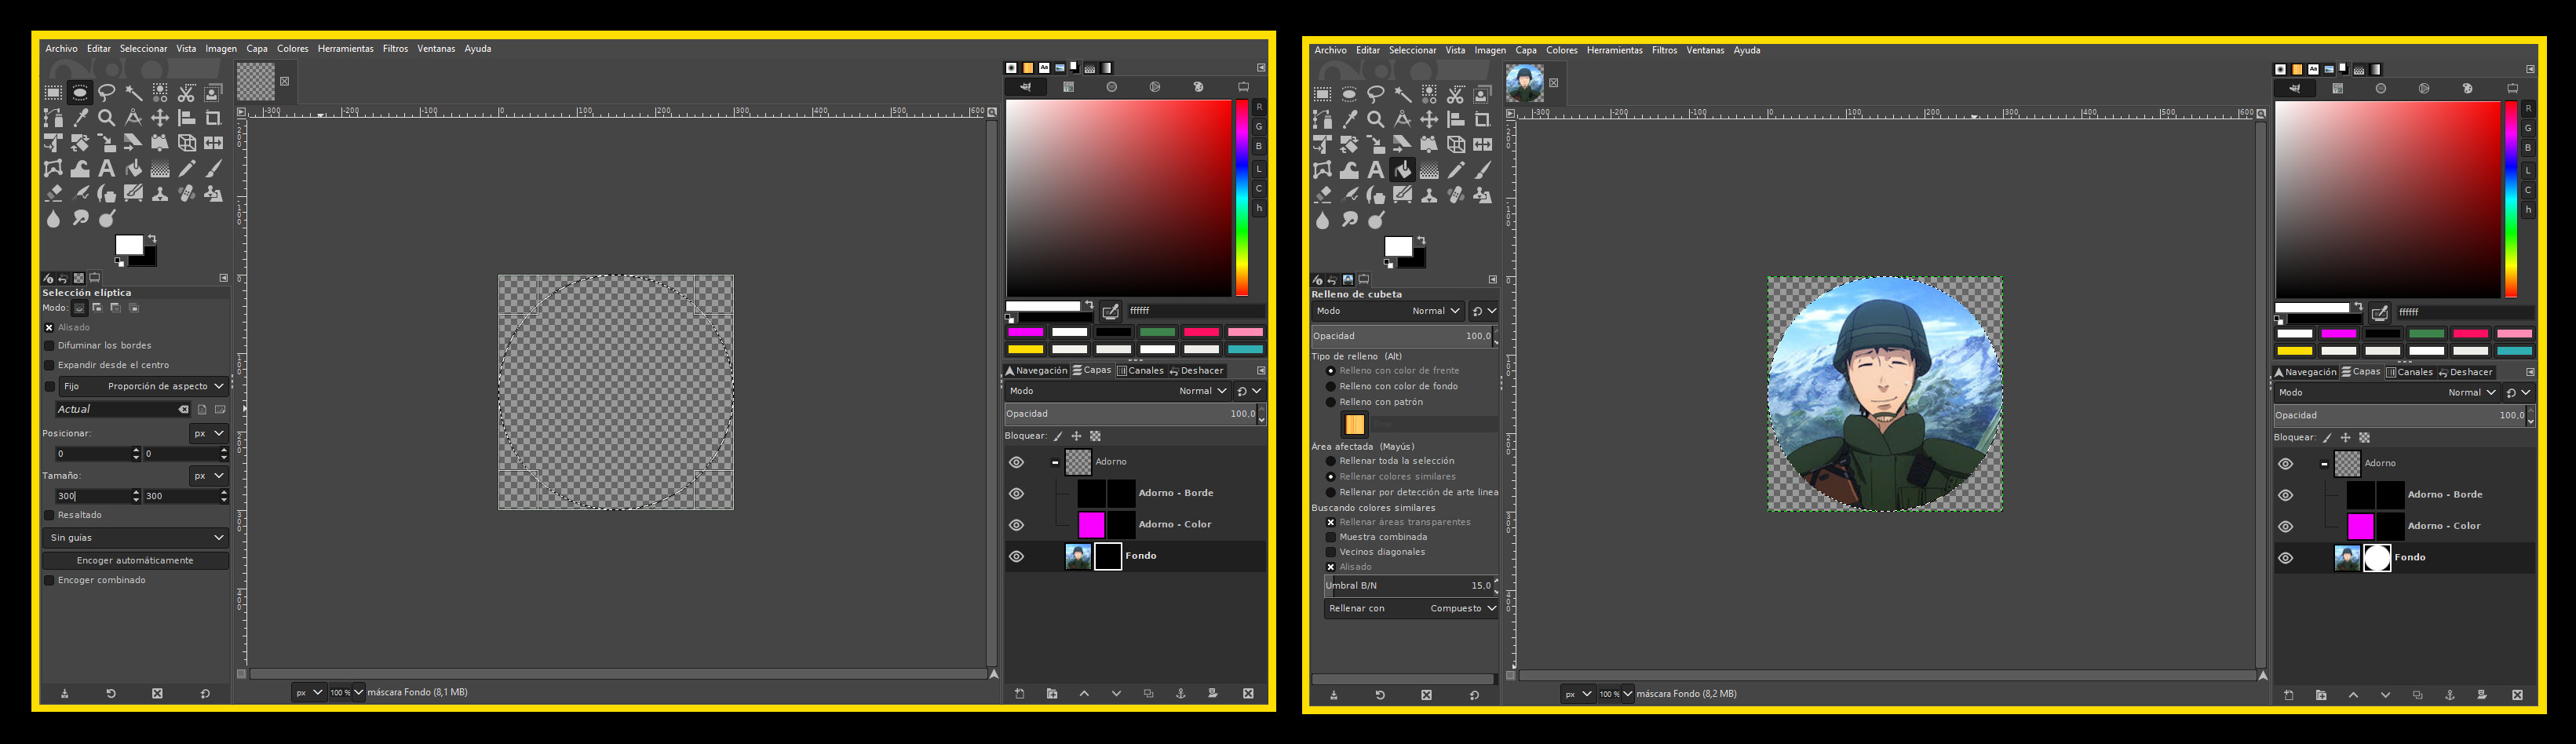
Task: Select Fuzzy Select wand tool in left GIMP window
Action: pos(133,93)
